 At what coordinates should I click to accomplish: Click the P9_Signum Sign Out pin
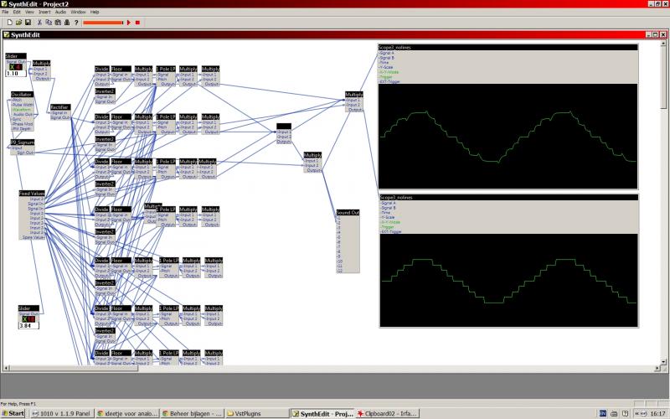pyautogui.click(x=25, y=153)
